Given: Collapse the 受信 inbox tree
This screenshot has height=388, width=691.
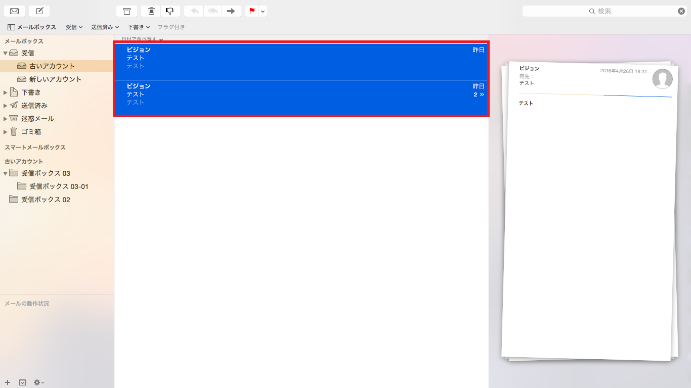Looking at the screenshot, I should click(x=5, y=53).
